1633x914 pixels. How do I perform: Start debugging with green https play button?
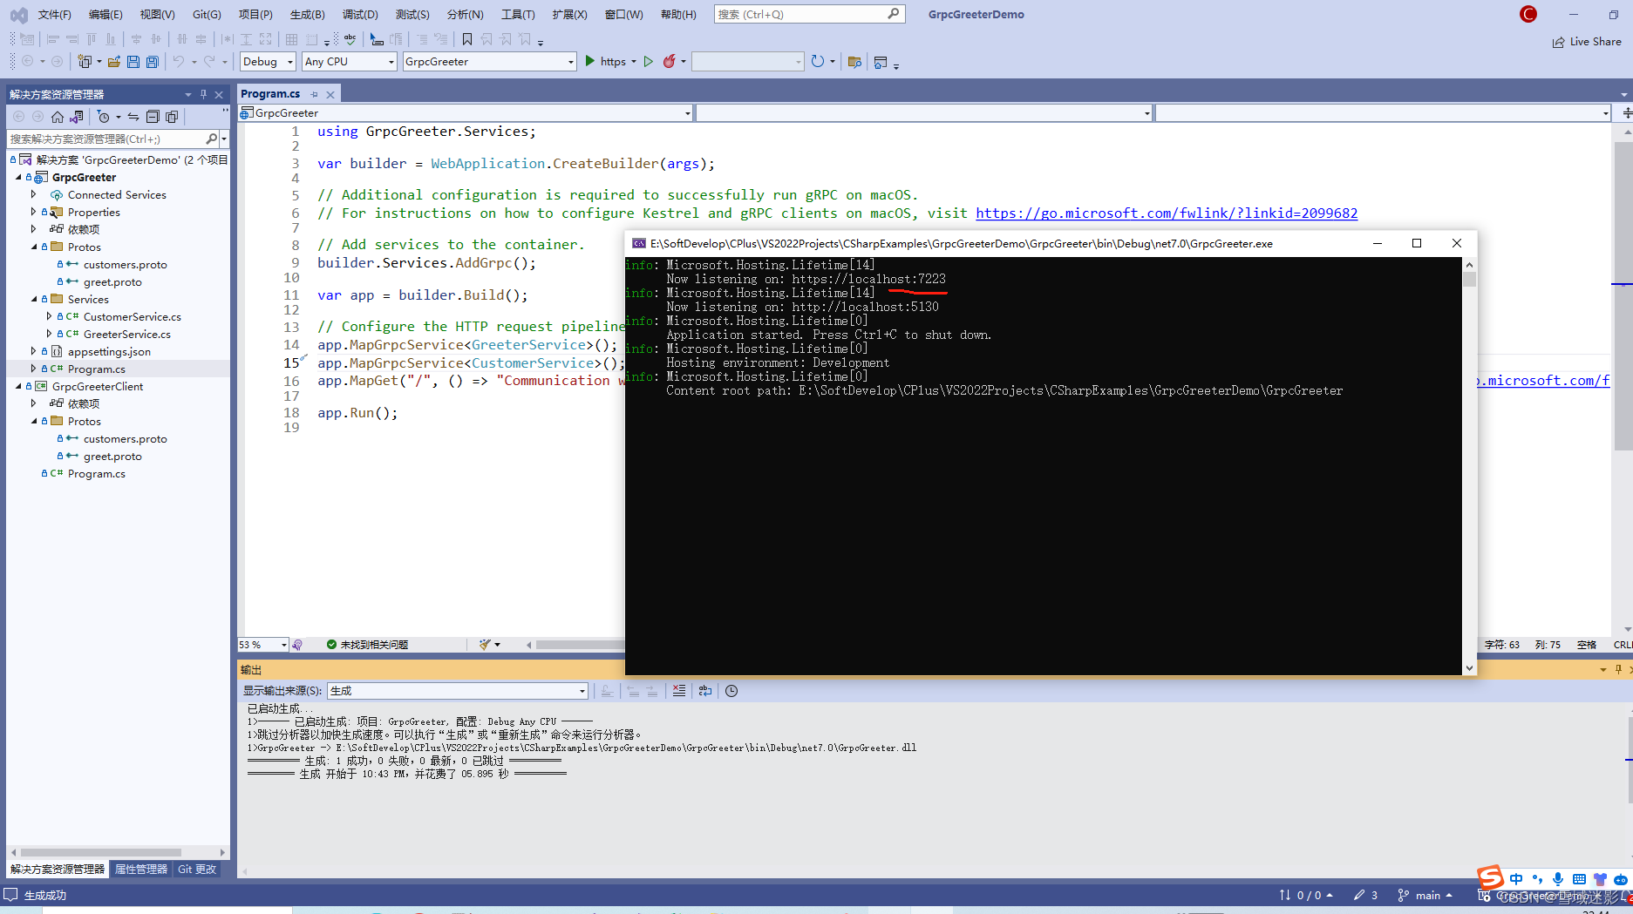(590, 61)
